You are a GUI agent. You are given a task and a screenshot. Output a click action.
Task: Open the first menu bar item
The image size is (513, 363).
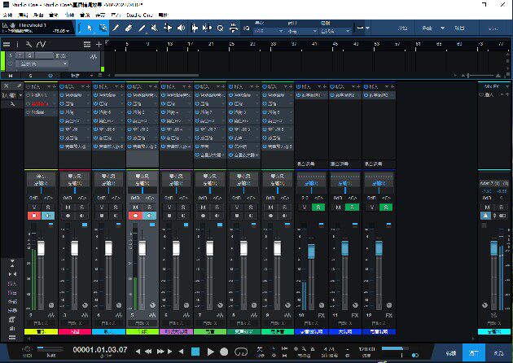coord(7,15)
